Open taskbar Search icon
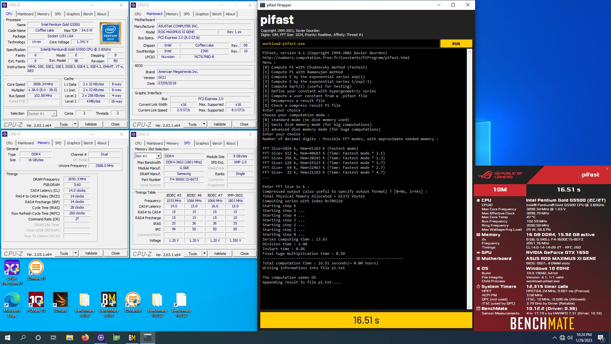611x344 pixels. 23,338
